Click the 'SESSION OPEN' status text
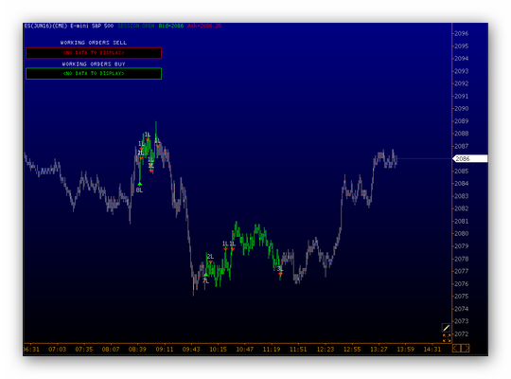This screenshot has width=511, height=379. pyautogui.click(x=136, y=26)
